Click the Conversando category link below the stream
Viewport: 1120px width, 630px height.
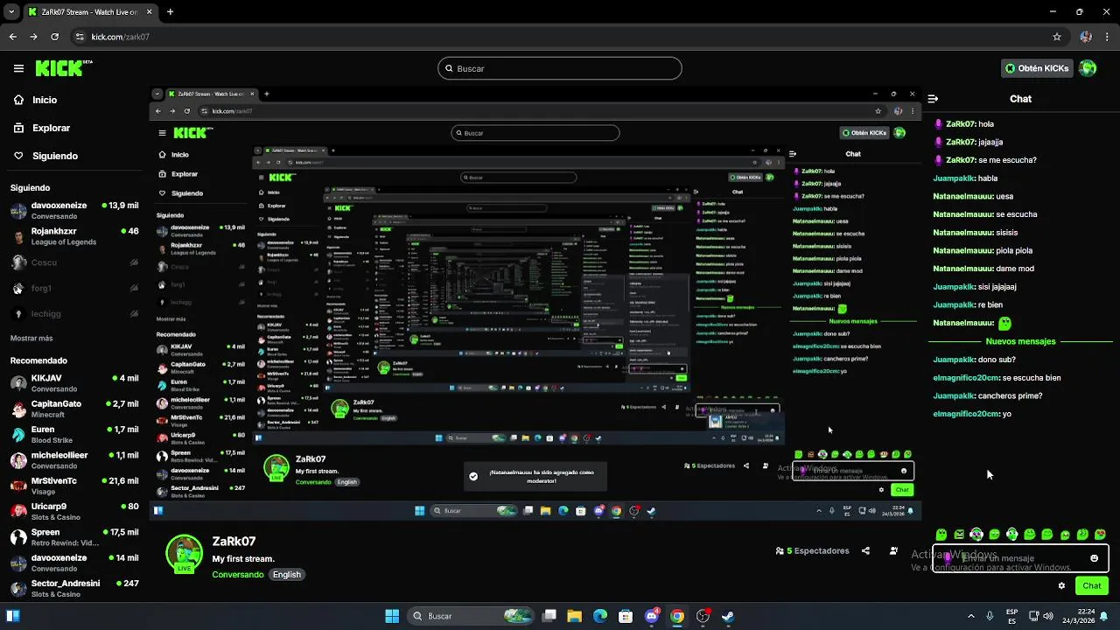(237, 575)
